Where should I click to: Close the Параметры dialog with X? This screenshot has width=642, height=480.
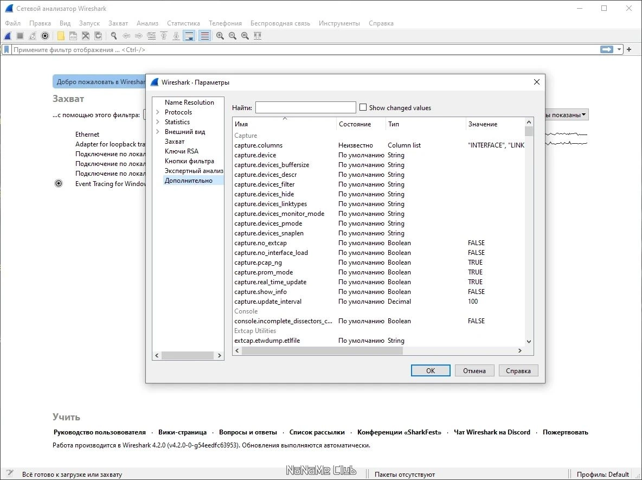536,82
